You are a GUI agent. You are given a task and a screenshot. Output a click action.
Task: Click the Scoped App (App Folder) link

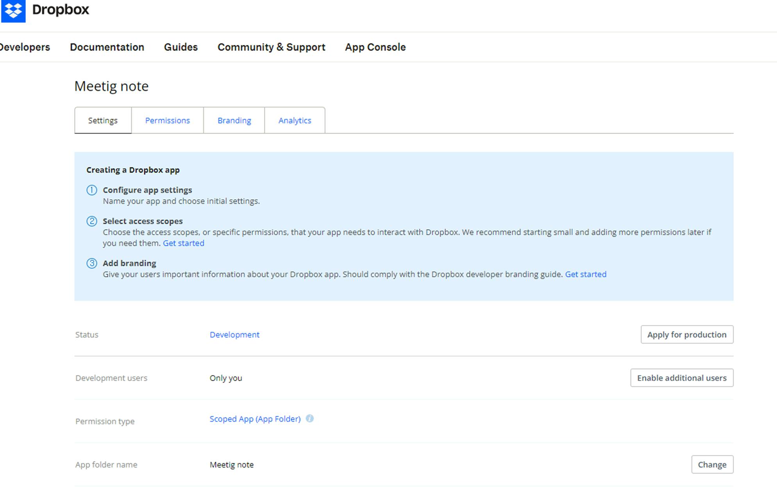255,419
